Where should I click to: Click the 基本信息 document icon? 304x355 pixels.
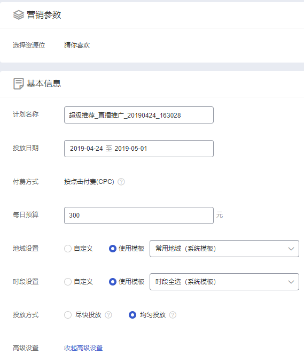coord(18,84)
